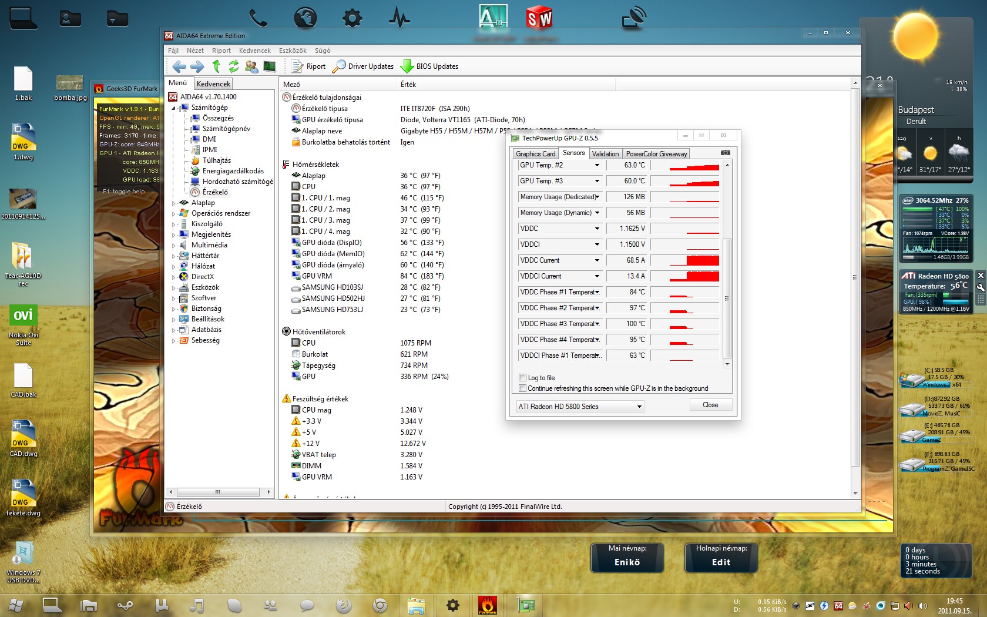
Task: Expand the Megjelenítés tree node
Action: click(x=173, y=235)
